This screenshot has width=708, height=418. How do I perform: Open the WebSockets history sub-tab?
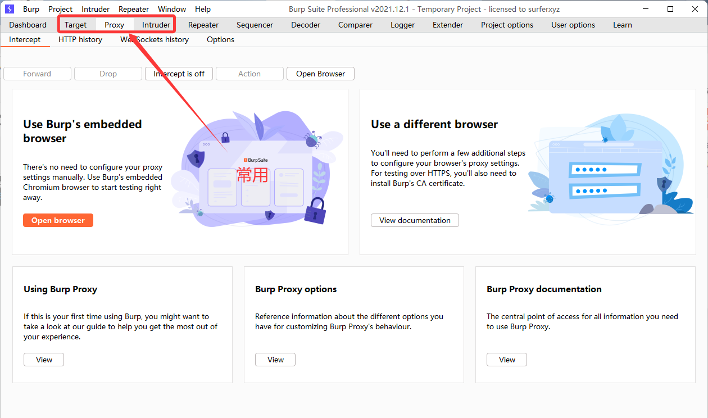[x=155, y=40]
